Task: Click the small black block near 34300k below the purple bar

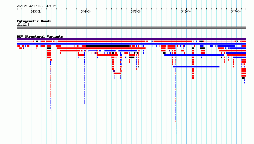Action: 37,41
